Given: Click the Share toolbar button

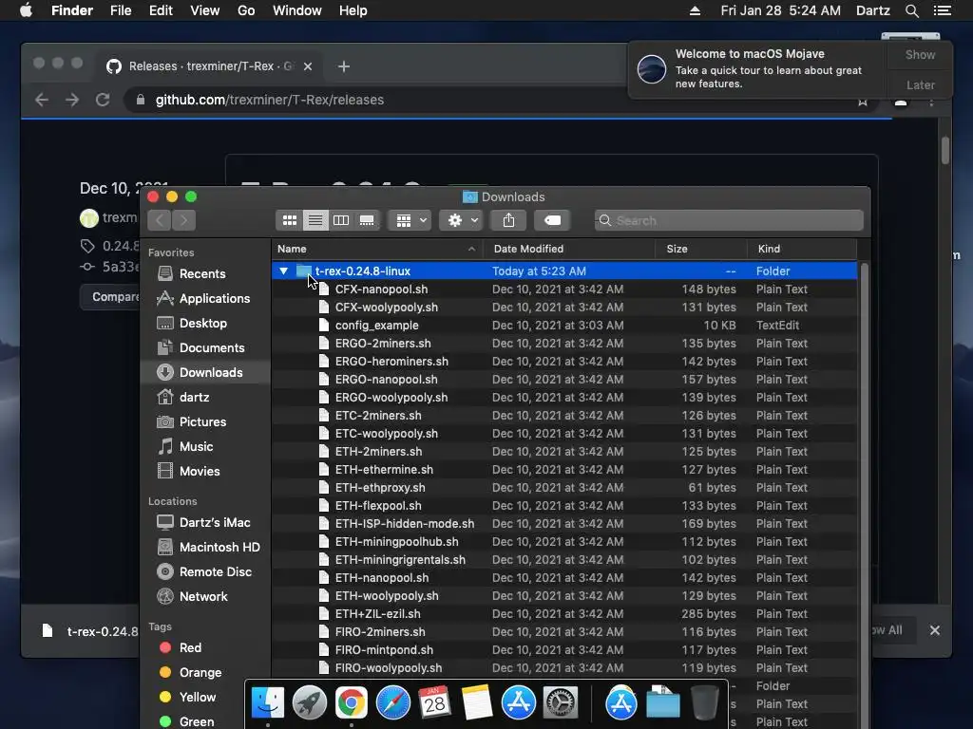Looking at the screenshot, I should pos(509,220).
